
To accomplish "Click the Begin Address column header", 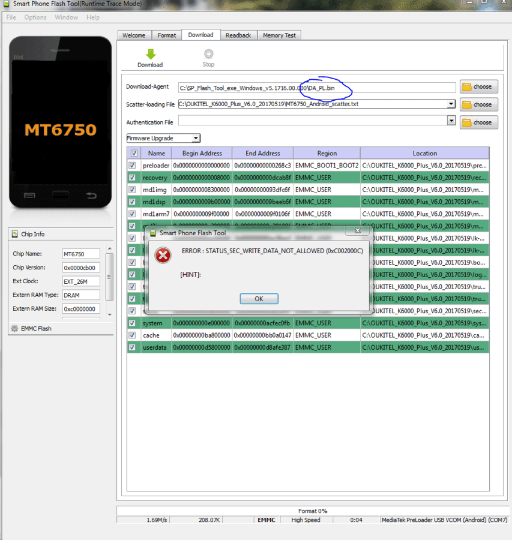I will click(202, 153).
